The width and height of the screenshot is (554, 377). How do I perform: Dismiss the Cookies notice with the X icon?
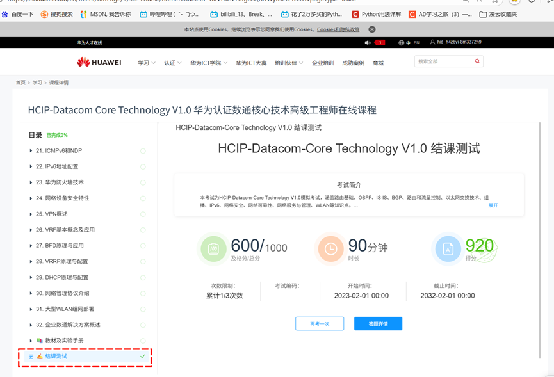[x=371, y=29]
